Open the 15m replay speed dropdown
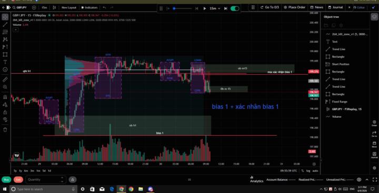379x193 pixels. tap(215, 8)
